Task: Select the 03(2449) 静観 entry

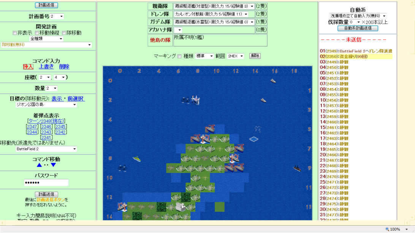Action: pyautogui.click(x=334, y=62)
